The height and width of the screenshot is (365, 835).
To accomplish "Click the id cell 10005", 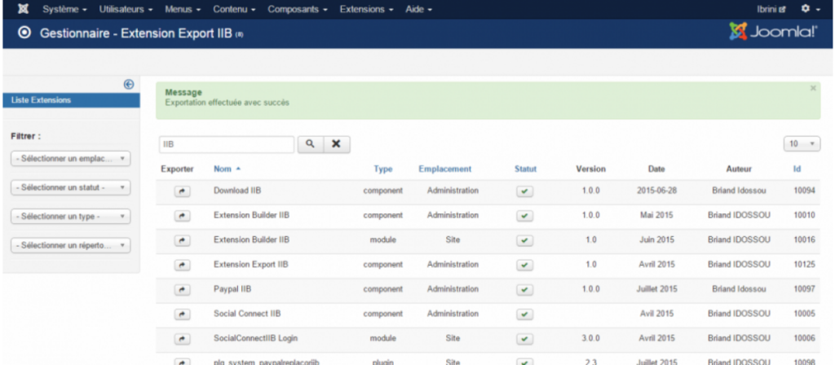I will pyautogui.click(x=804, y=314).
